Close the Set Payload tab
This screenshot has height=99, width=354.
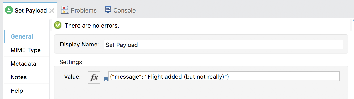52,11
